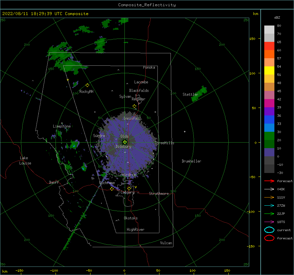Image resolution: width=294 pixels, height=275 pixels.
Task: Click the yellow diamond marker below RedDeer
Action: tap(134, 106)
